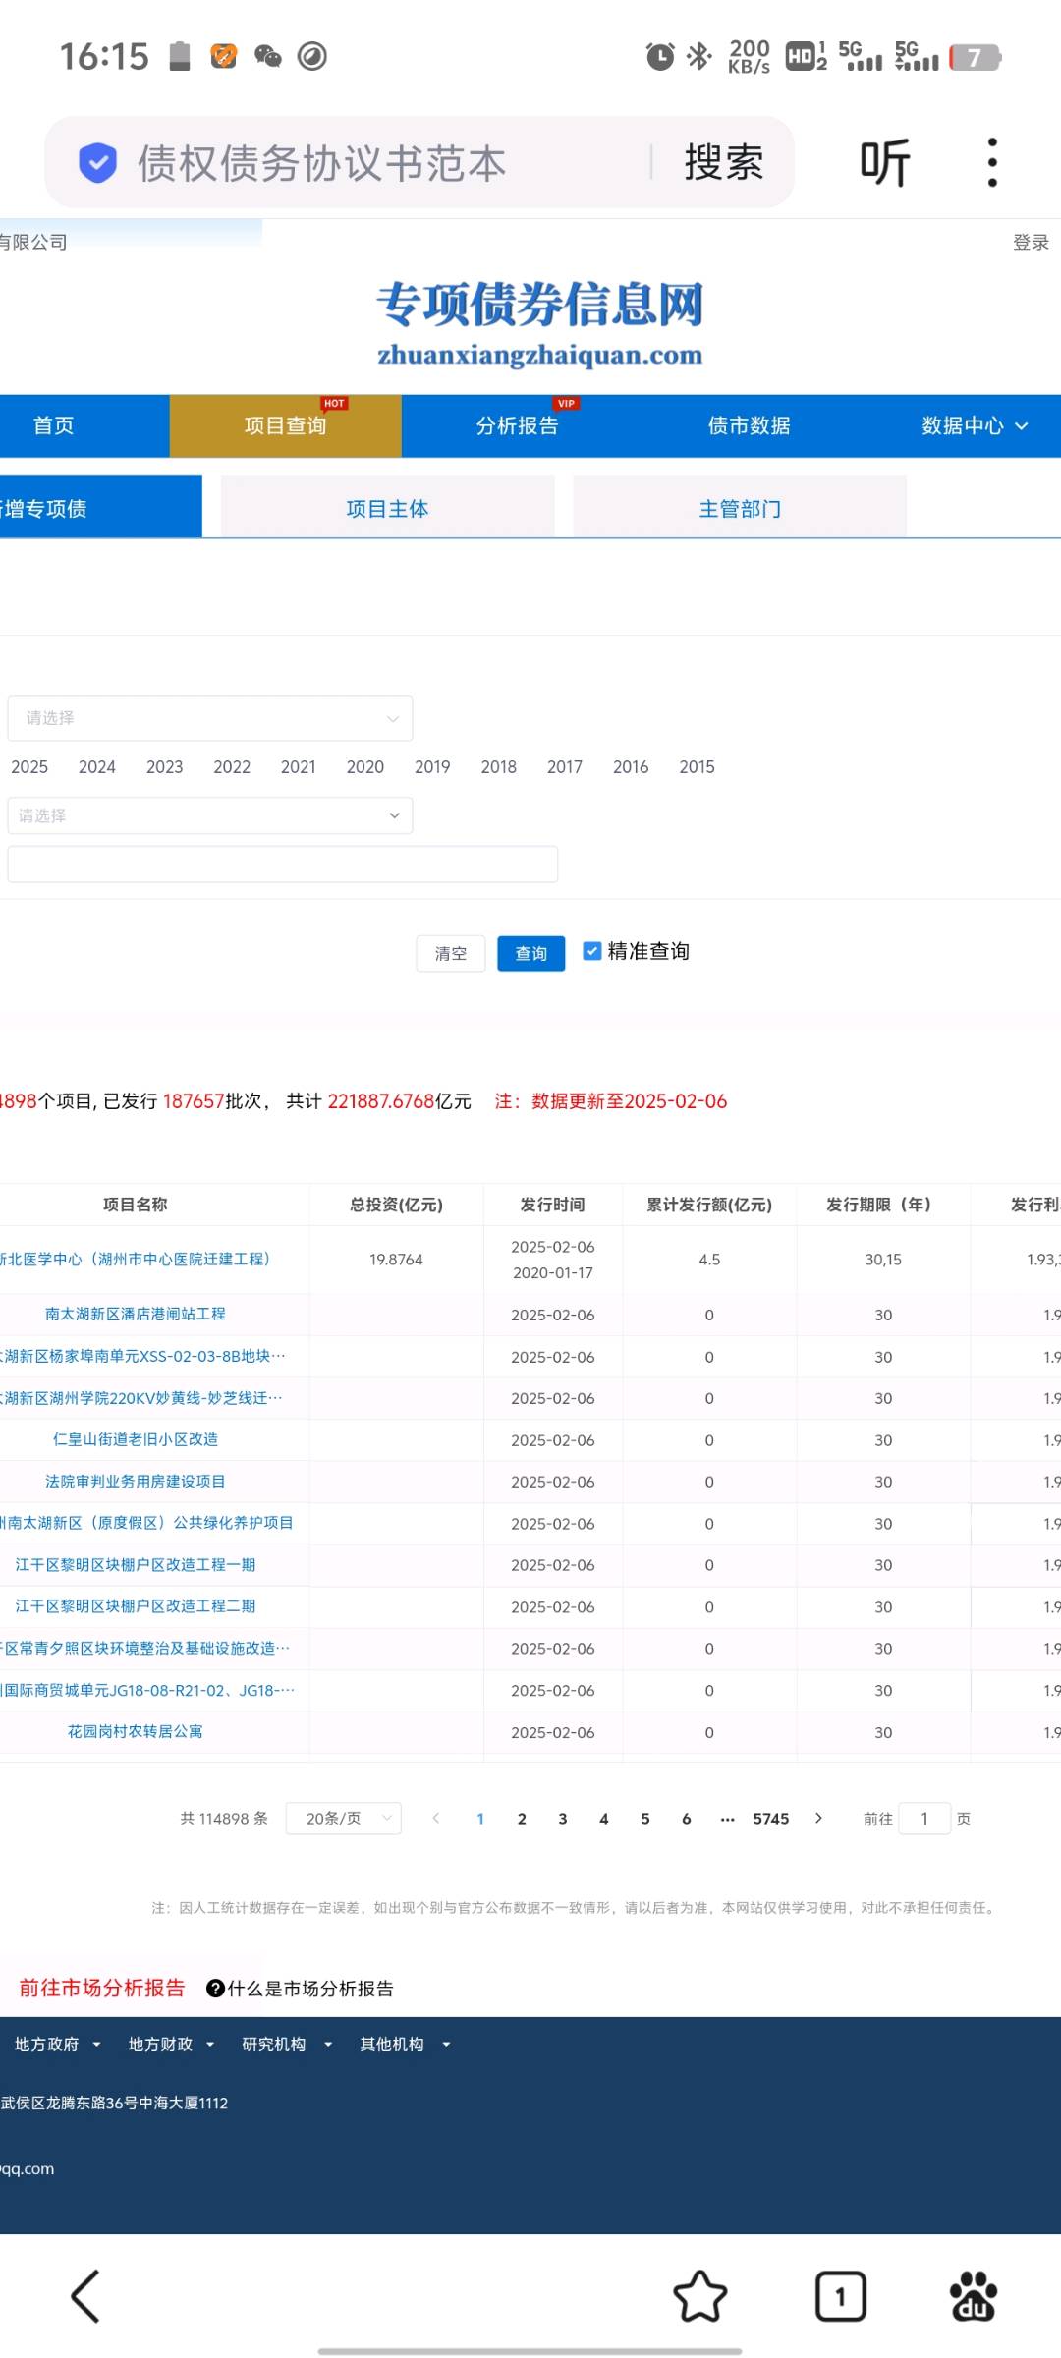Tap the bookmark star icon
This screenshot has height=2358, width=1061.
click(699, 2296)
